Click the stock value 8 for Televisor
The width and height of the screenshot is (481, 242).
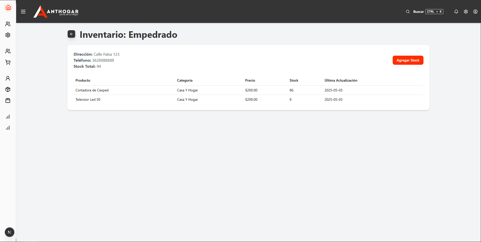pos(290,99)
